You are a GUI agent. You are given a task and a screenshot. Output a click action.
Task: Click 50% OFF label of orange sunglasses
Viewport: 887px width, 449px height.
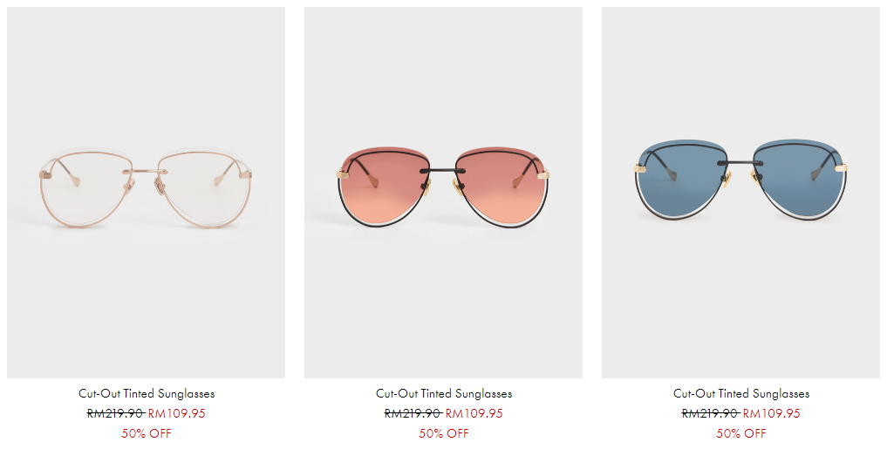point(443,433)
